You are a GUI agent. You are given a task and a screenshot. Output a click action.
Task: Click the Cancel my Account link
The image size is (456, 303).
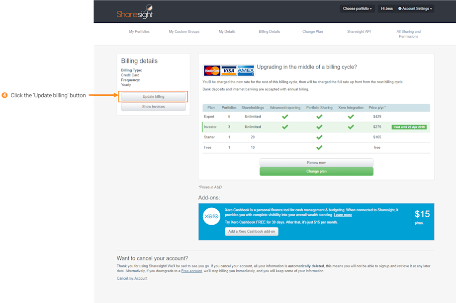(132, 278)
